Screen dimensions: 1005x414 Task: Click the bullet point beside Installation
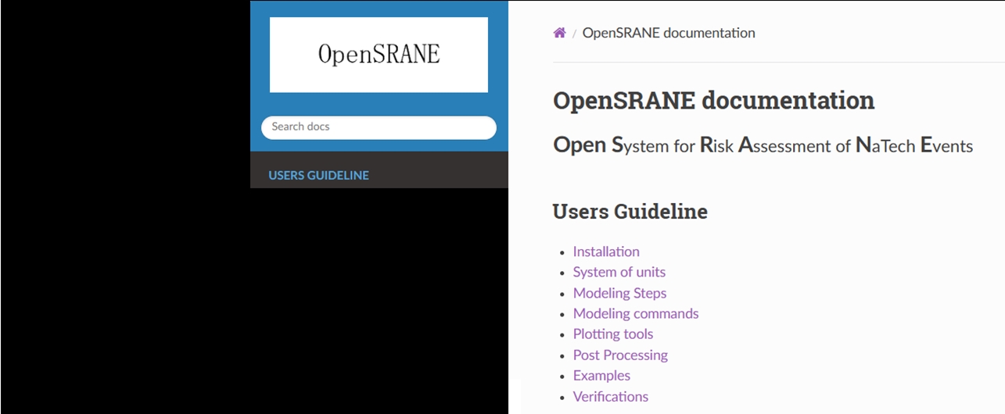tap(562, 252)
